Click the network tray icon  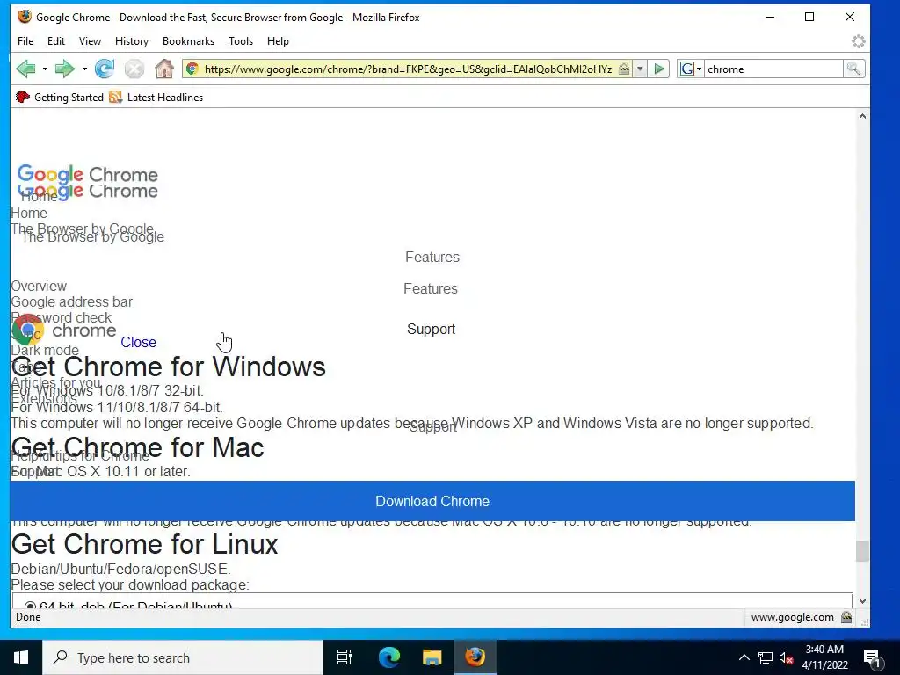point(766,657)
